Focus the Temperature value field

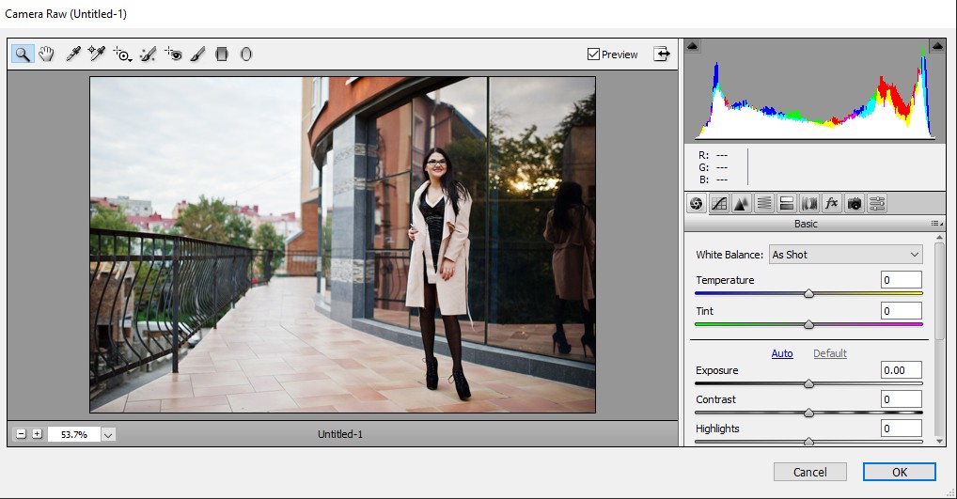pos(902,280)
